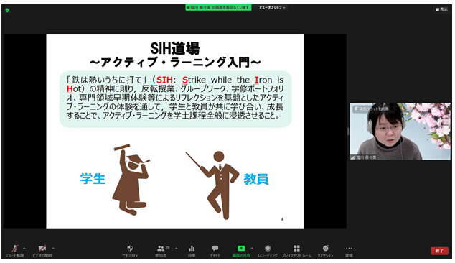This screenshot has height=263, width=455.
Task: Expand the participants options arrow
Action: pos(176,248)
